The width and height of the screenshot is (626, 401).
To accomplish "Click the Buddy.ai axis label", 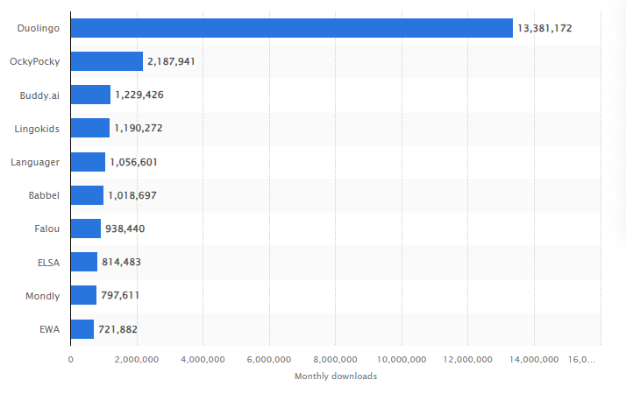I will click(x=39, y=95).
